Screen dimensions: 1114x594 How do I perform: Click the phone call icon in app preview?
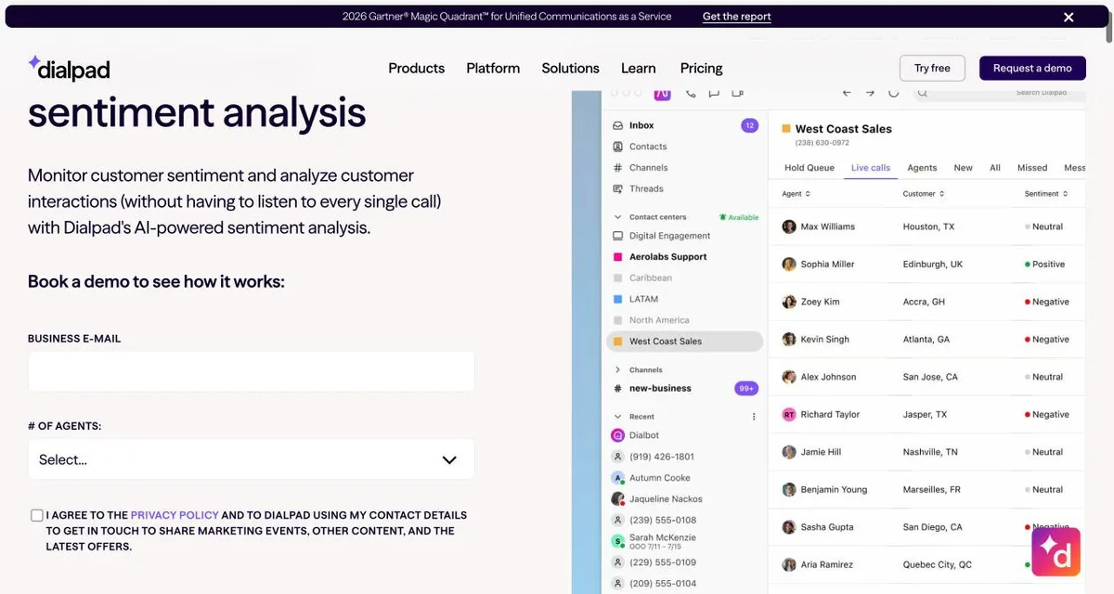coord(690,93)
